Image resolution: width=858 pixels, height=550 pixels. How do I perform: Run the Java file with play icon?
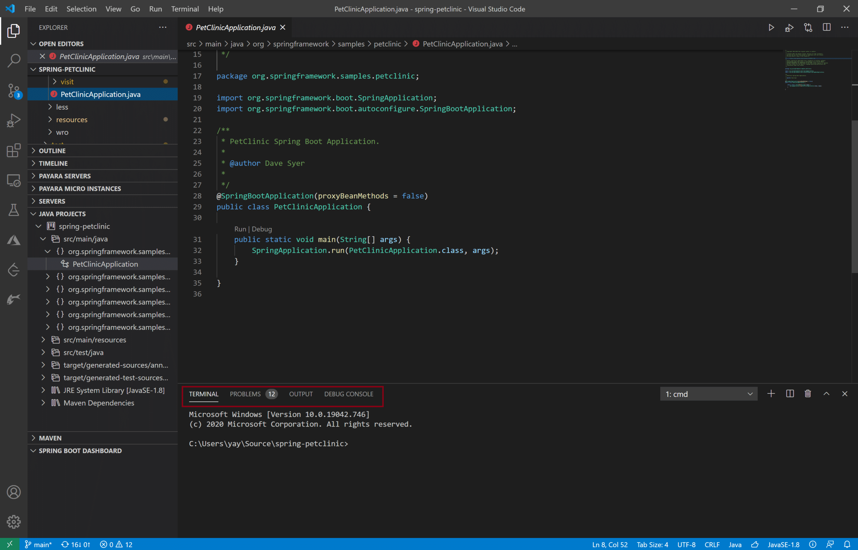(x=771, y=27)
